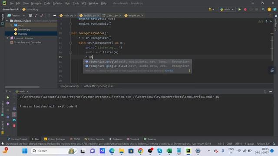This screenshot has height=156, width=278.
Task: Go to previous highlighted error arrow
Action: pyautogui.click(x=266, y=21)
